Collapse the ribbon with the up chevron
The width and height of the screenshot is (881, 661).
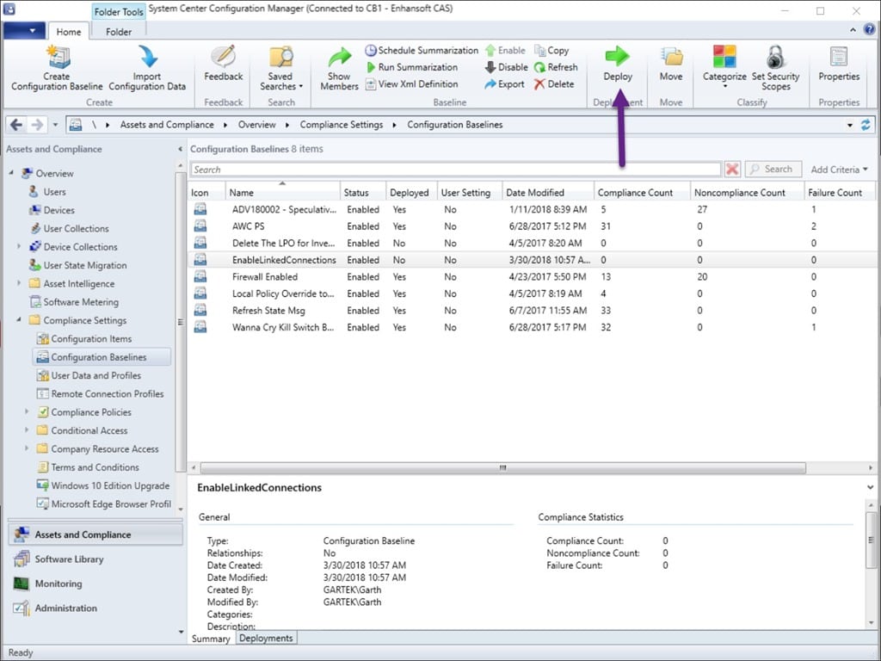(853, 29)
